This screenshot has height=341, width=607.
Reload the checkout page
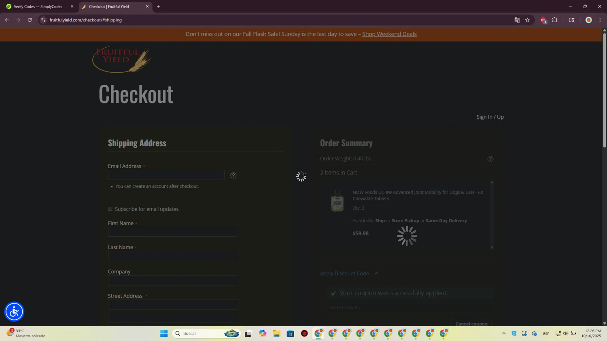tap(30, 20)
